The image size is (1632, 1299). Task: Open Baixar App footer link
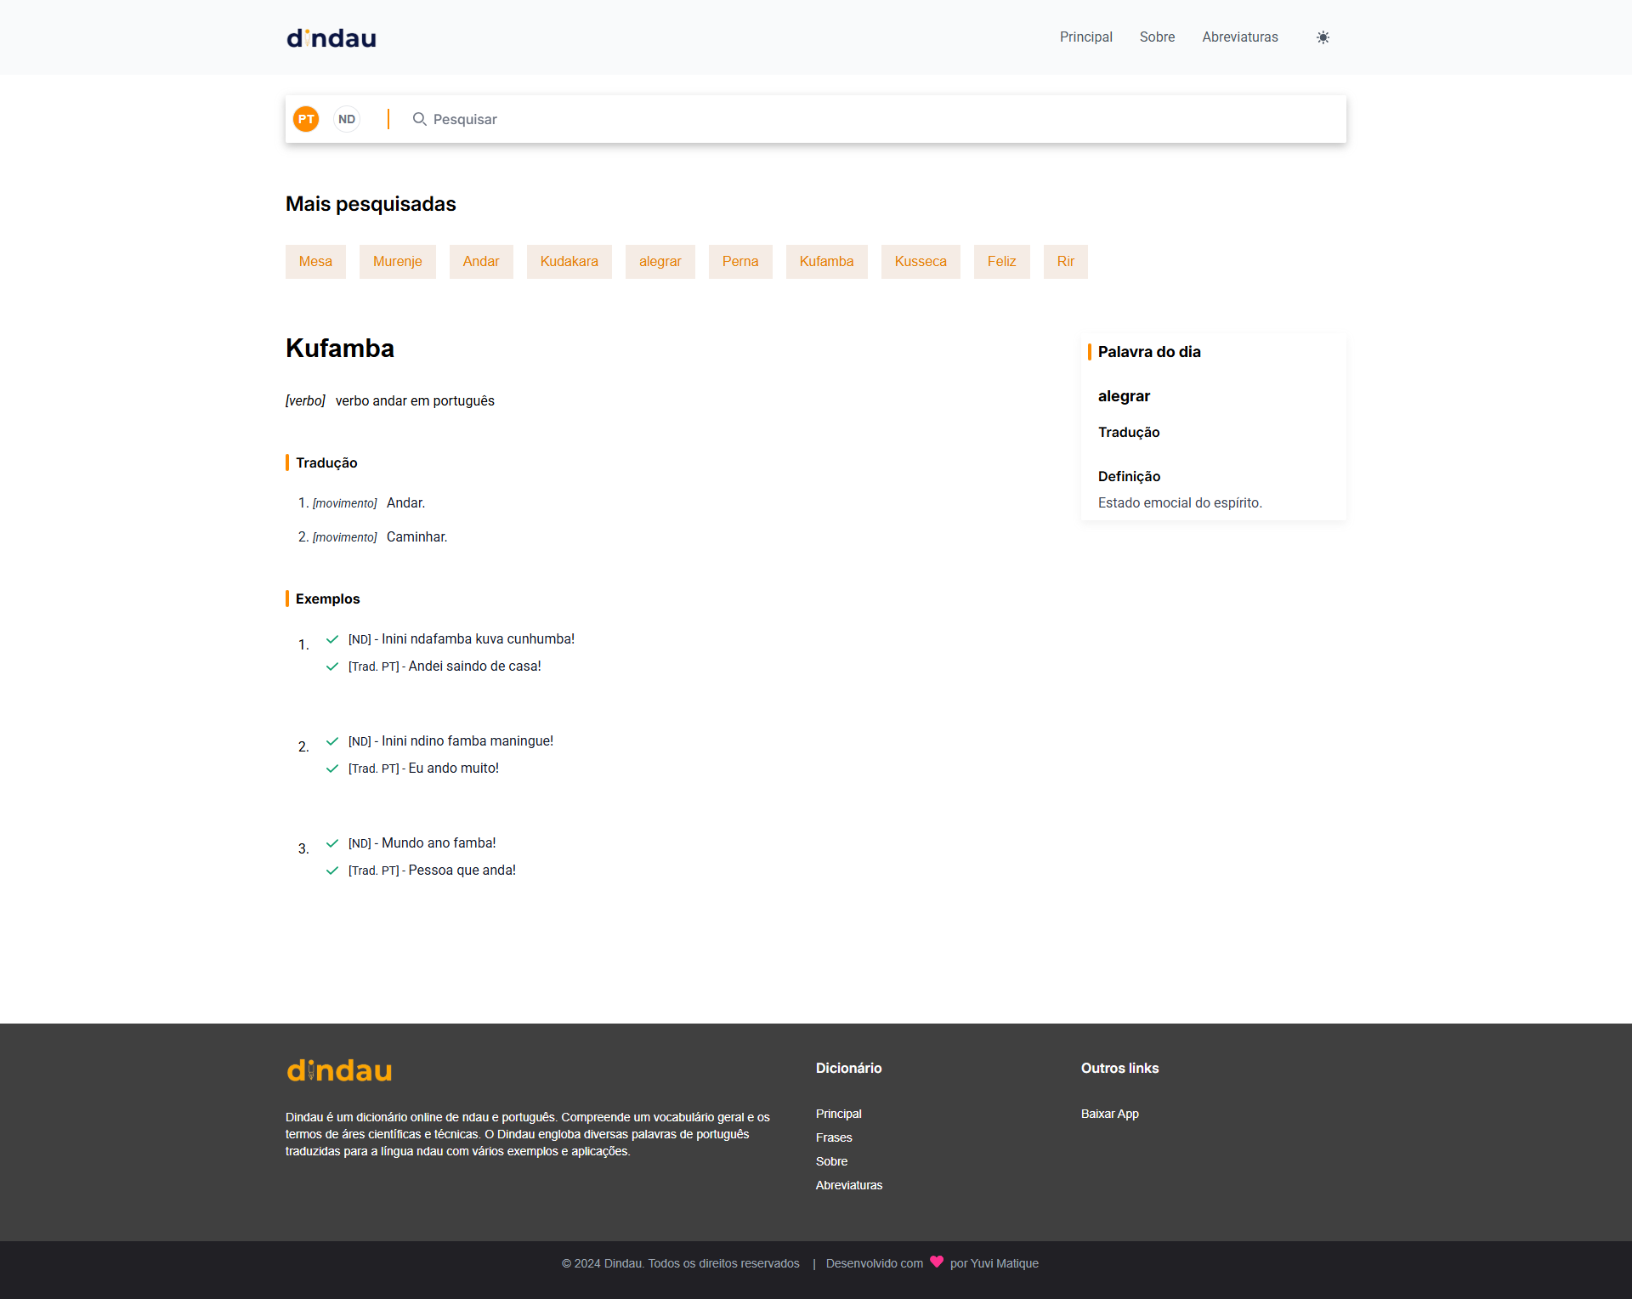pos(1109,1114)
